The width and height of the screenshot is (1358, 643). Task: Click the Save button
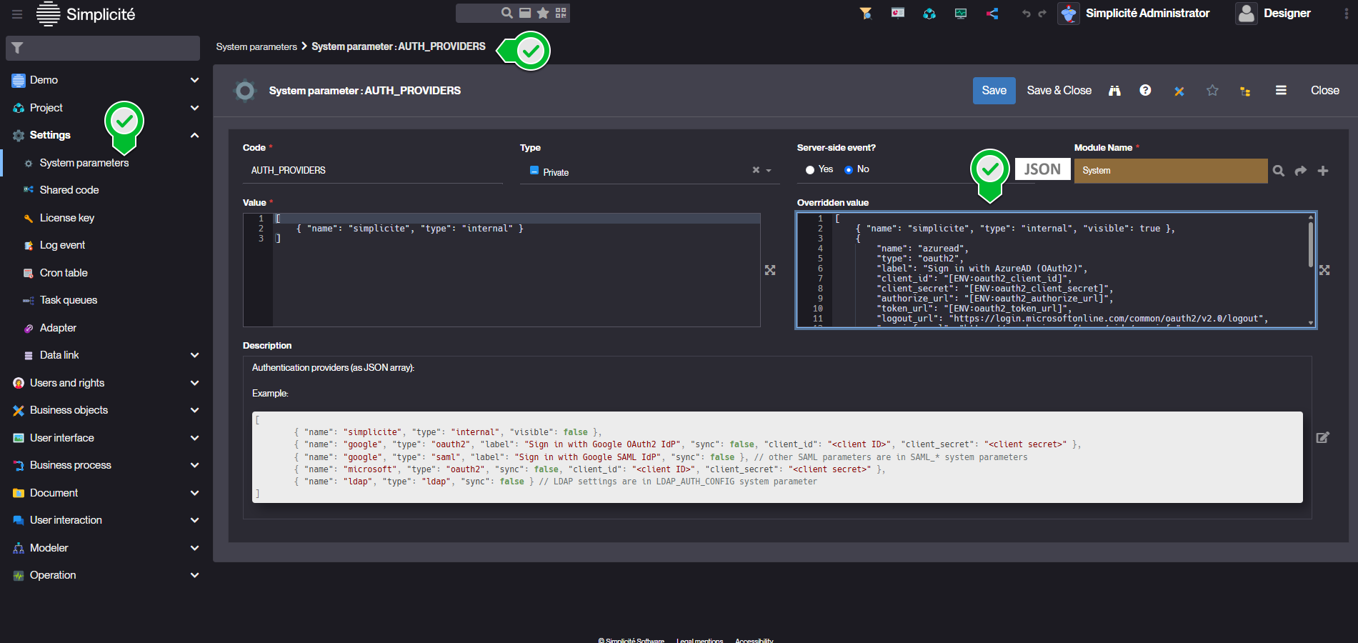coord(994,91)
